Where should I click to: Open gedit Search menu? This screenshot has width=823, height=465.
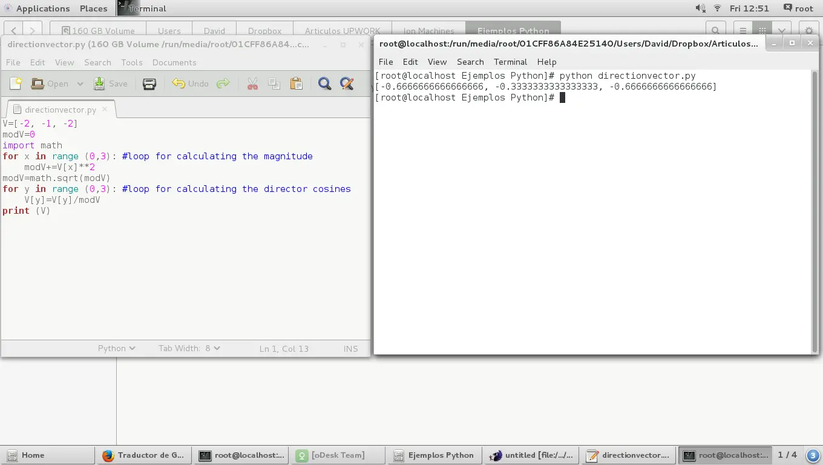click(97, 62)
